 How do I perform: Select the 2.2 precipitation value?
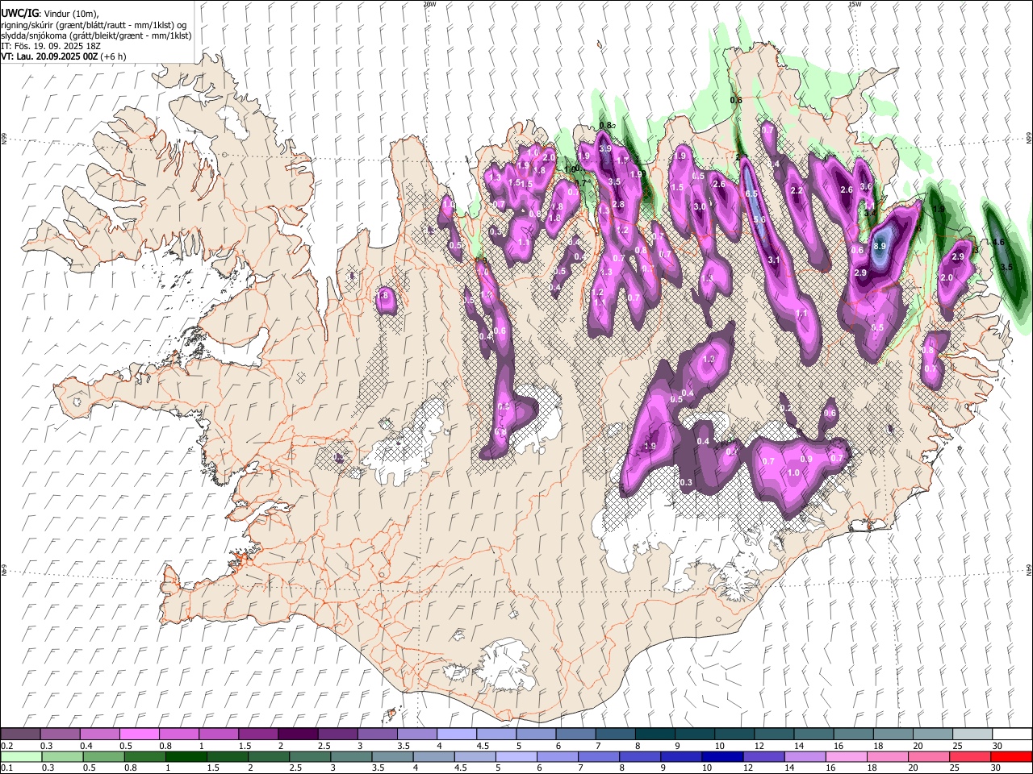coord(797,191)
